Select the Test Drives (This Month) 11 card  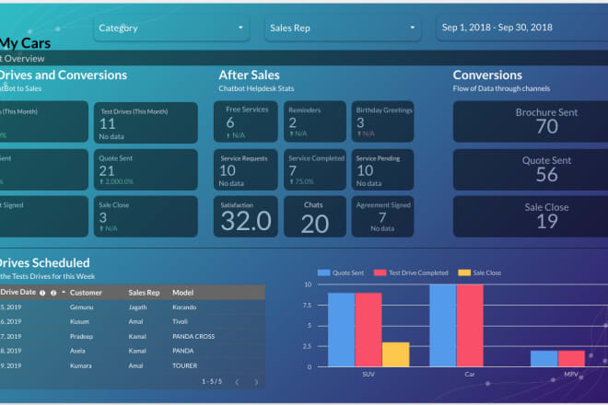point(146,122)
